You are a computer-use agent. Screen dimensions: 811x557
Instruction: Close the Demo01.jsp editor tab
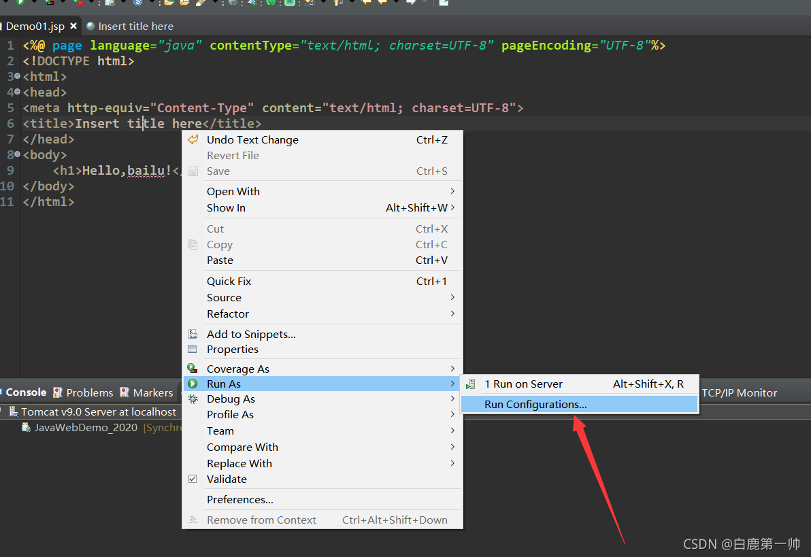[x=73, y=26]
